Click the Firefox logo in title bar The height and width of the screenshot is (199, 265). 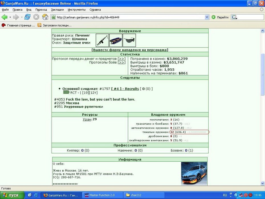click(3, 3)
